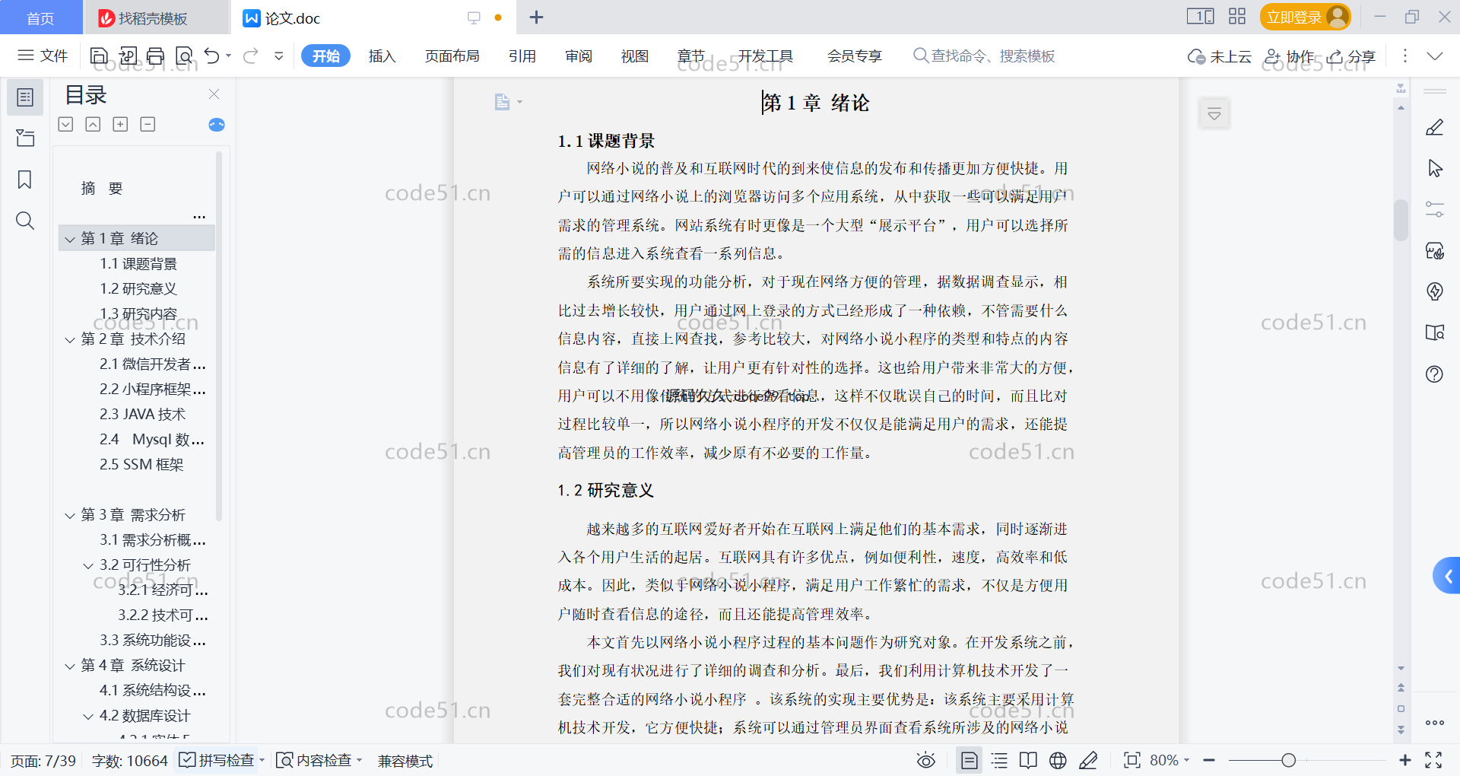The width and height of the screenshot is (1460, 776).
Task: Click the 立即登录 button
Action: coord(1305,17)
